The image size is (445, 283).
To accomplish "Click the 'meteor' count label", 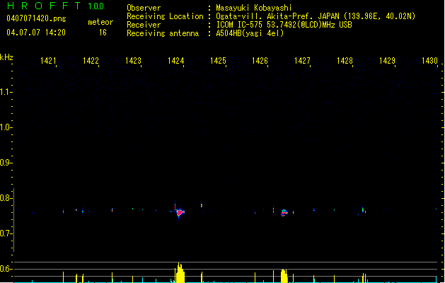I will pos(100,22).
